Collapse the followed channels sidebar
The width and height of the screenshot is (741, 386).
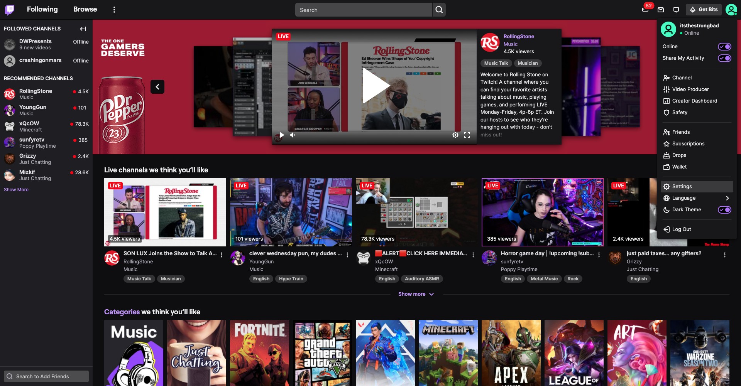83,29
